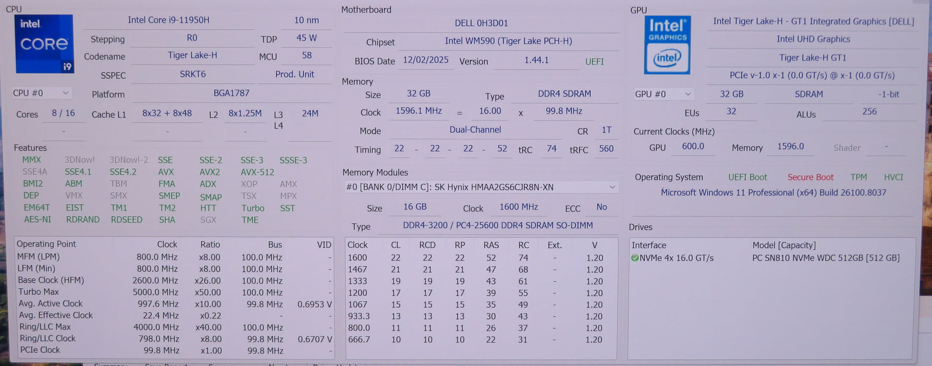Click the Windows 11 Professional build text
Screen dimensions: 932x366
click(x=773, y=193)
